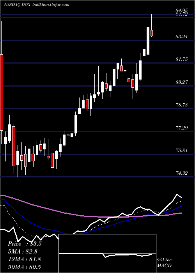Select the large red candle at chart left edge
The height and width of the screenshot is (273, 195).
(x=2, y=92)
